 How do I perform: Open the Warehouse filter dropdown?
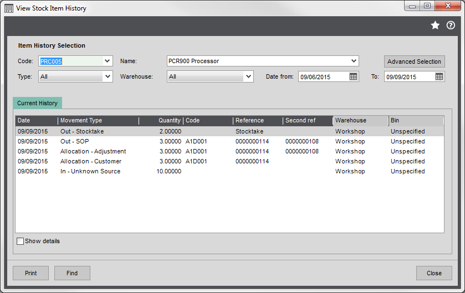pos(248,77)
